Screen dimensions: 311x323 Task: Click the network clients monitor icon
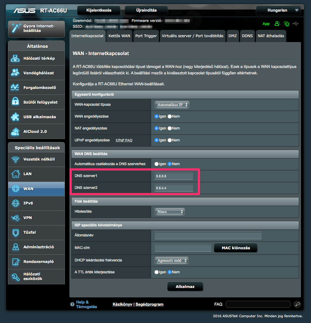287,24
